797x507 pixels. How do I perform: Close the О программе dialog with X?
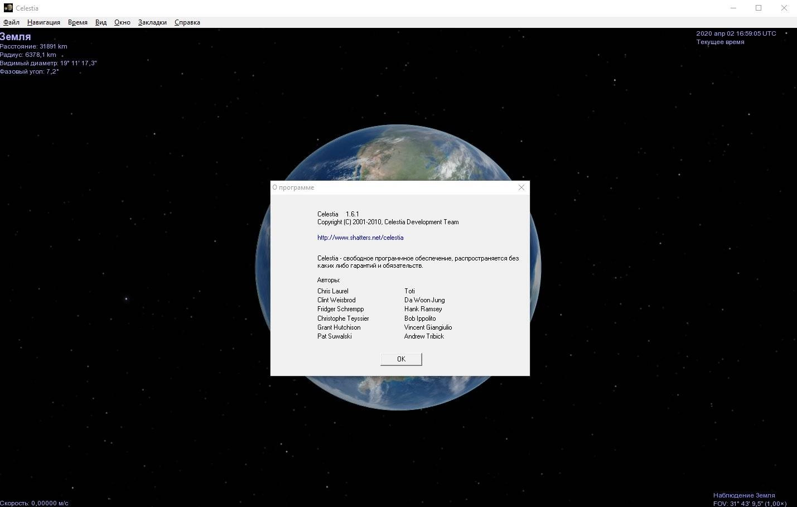(521, 187)
